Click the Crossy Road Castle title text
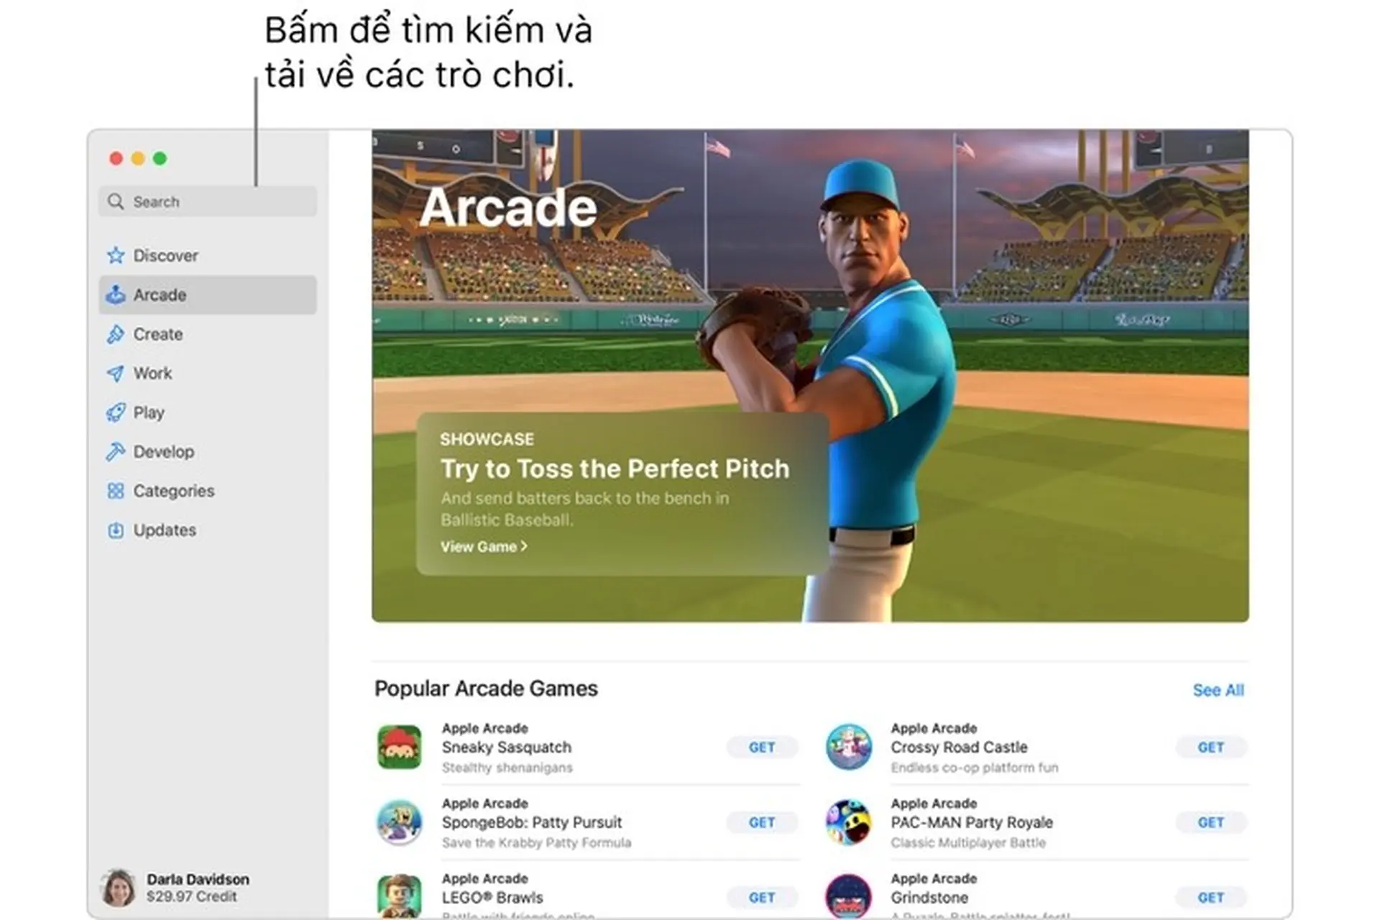Viewport: 1380px width, 920px height. click(x=959, y=747)
